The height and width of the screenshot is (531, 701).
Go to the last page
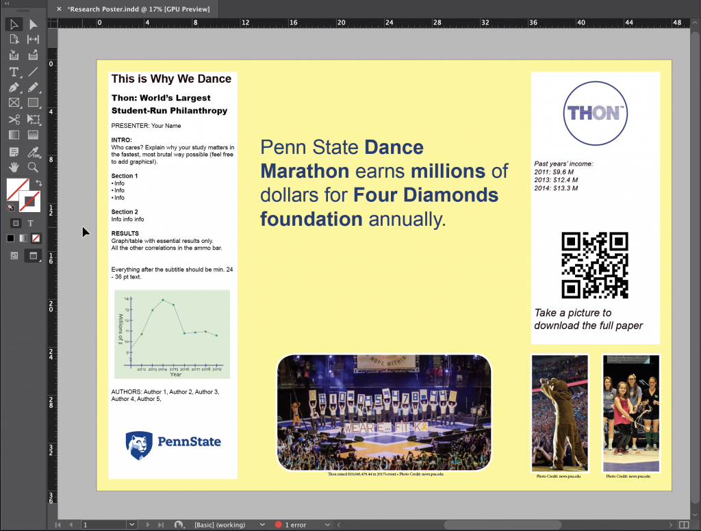160,525
